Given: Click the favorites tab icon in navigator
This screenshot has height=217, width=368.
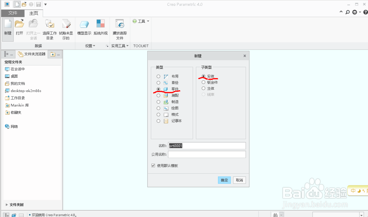Looking at the screenshot, I should [x=53, y=54].
